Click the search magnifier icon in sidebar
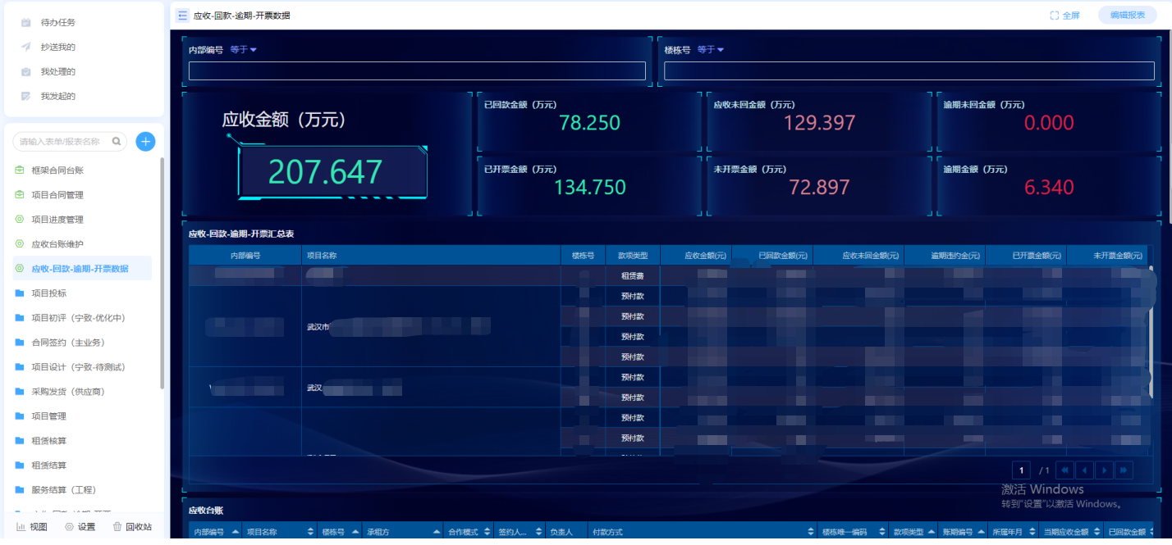 (x=117, y=141)
